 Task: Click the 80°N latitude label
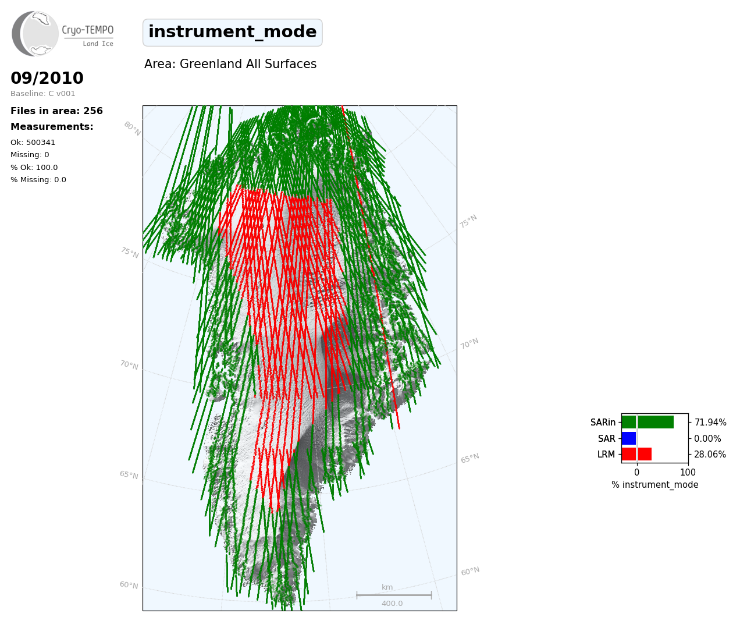coord(132,129)
